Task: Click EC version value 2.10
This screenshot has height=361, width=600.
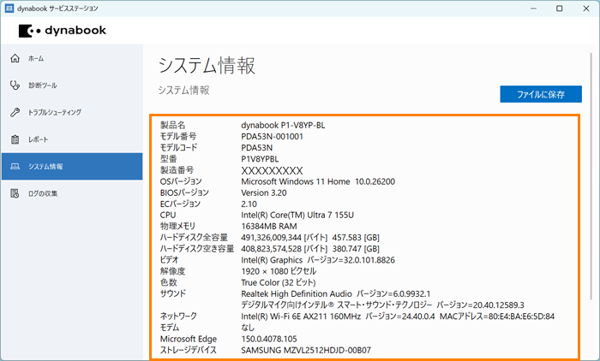Action: pos(249,204)
